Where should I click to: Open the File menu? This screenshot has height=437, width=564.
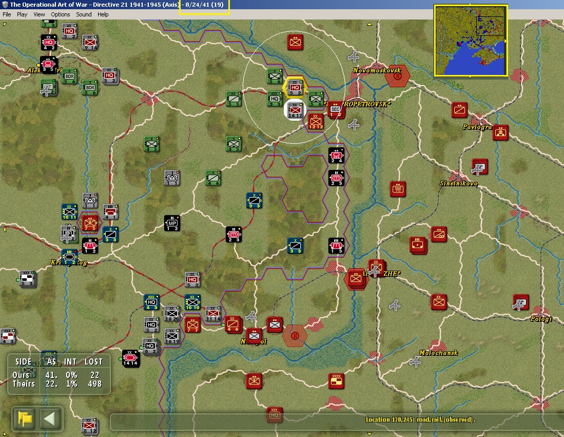(7, 14)
